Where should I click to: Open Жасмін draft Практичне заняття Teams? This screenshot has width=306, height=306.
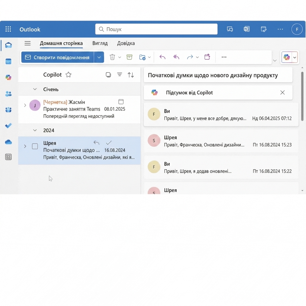click(79, 109)
